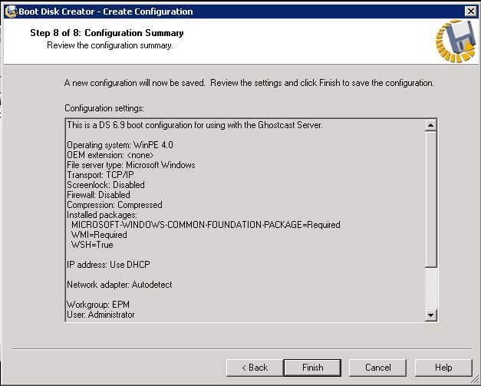Click 'Review the configuration summary.' subtitle
The image size is (481, 386).
[x=110, y=45]
